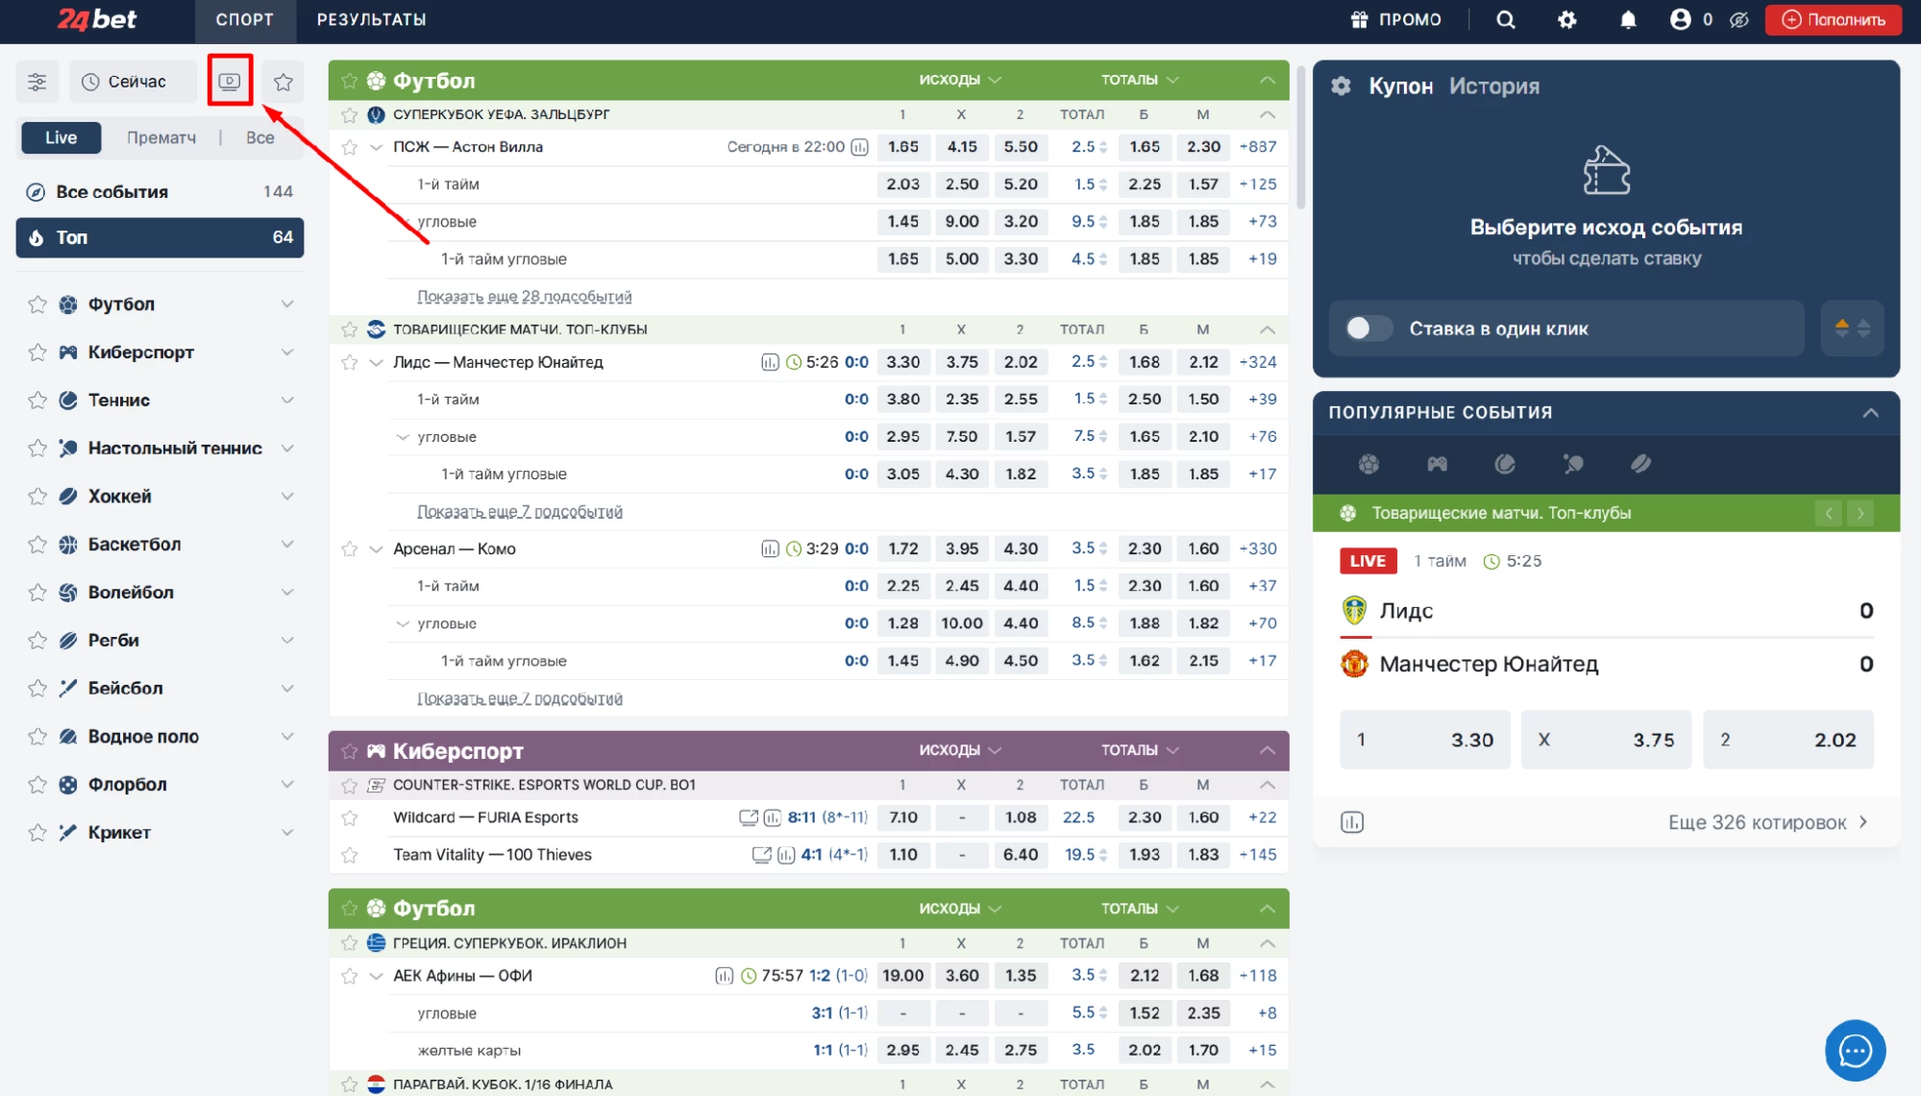
Task: Open ИСХОДЫ dropdown in top Футбол header
Action: coord(960,80)
